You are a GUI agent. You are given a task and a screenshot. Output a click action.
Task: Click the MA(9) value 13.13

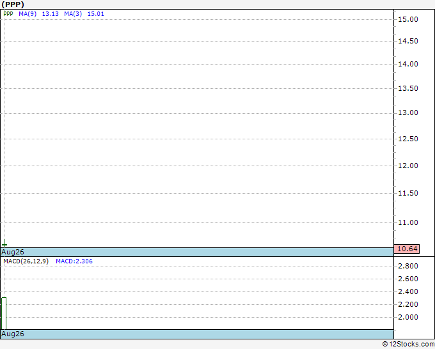click(50, 14)
